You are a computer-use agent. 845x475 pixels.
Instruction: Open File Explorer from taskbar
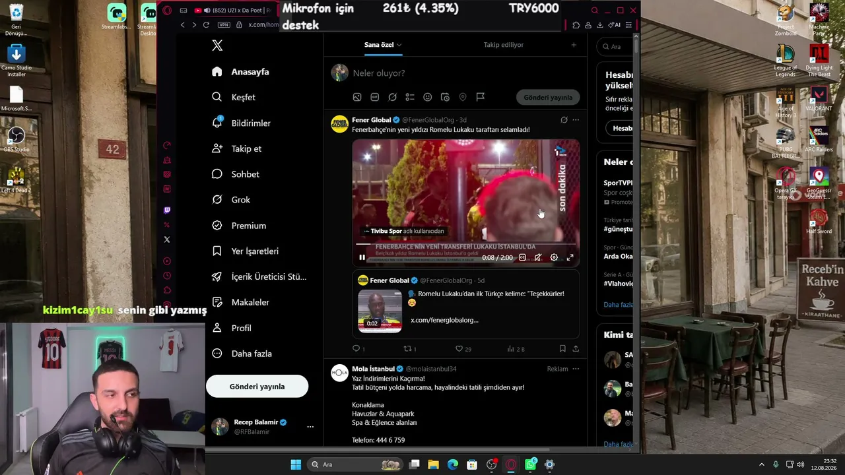(433, 464)
